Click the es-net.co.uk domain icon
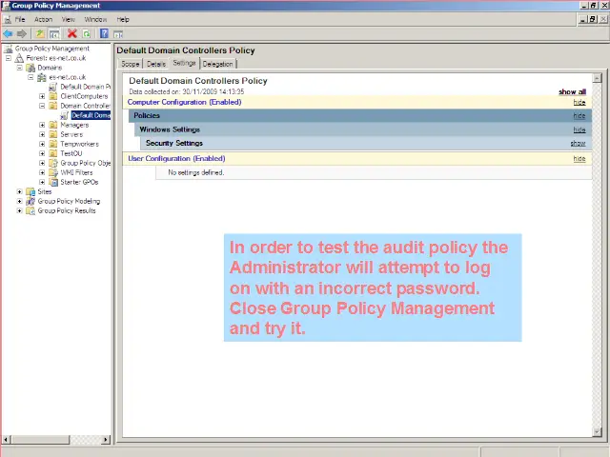 42,77
